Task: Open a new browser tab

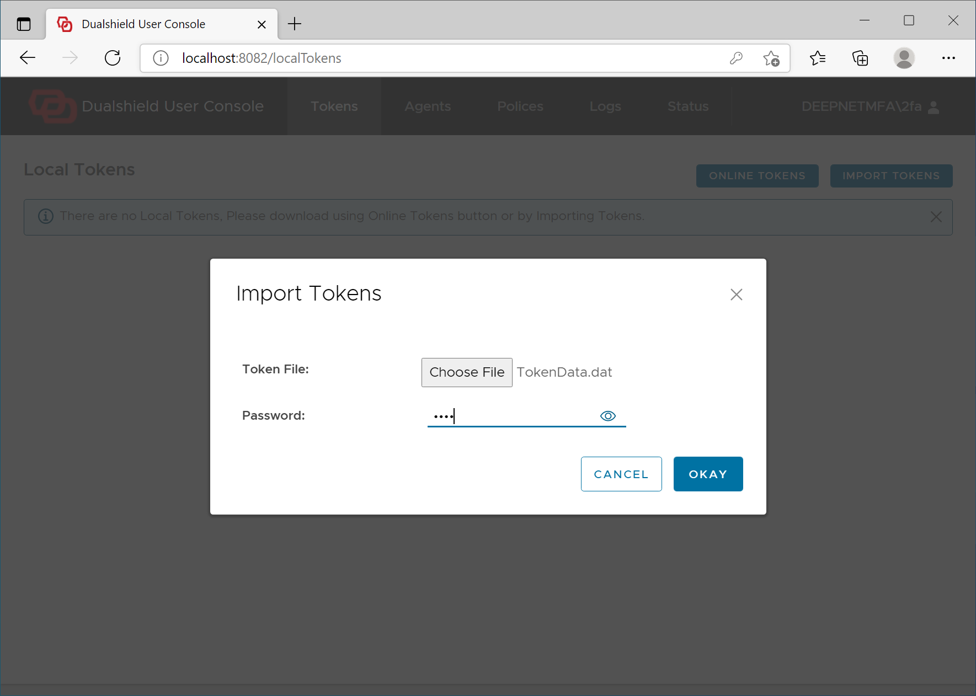Action: [x=295, y=24]
